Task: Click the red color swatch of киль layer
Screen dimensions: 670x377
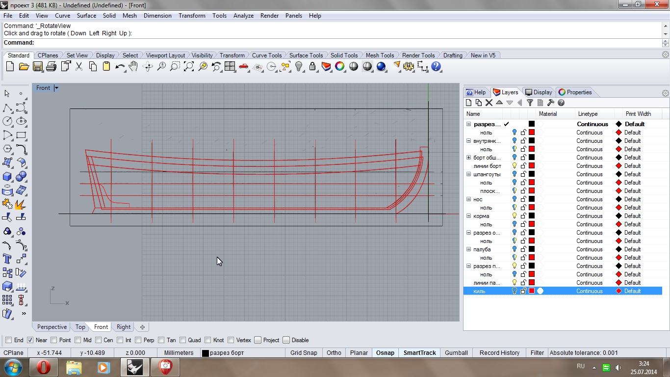Action: point(531,291)
